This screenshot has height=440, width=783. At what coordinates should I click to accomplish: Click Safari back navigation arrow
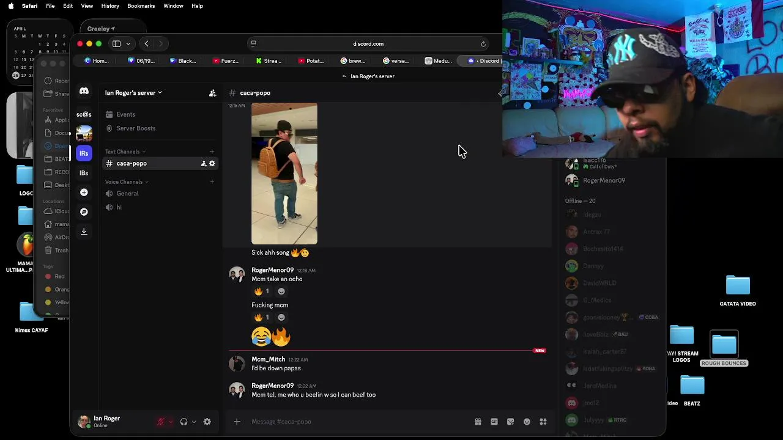147,43
